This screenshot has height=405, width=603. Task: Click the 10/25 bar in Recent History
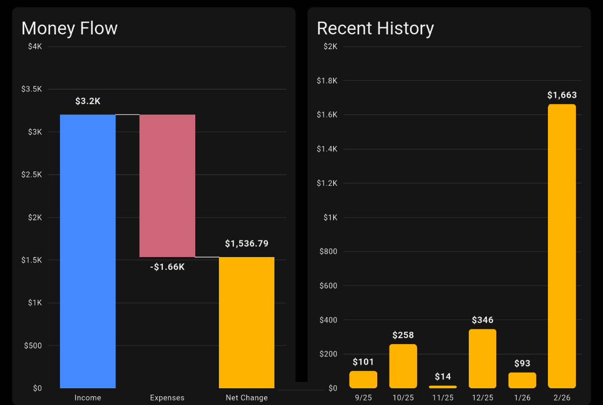coord(403,366)
